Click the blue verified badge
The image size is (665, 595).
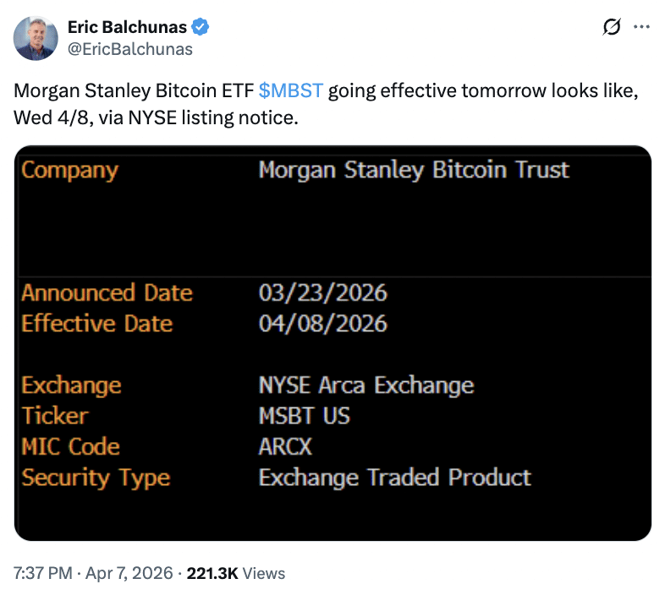click(x=200, y=28)
